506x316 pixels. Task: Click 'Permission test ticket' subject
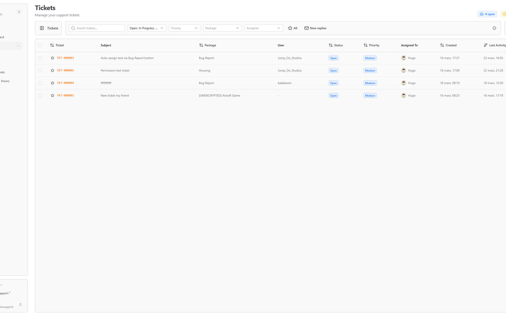115,70
